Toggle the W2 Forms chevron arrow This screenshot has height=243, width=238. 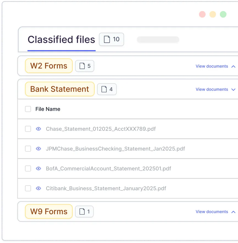[233, 66]
